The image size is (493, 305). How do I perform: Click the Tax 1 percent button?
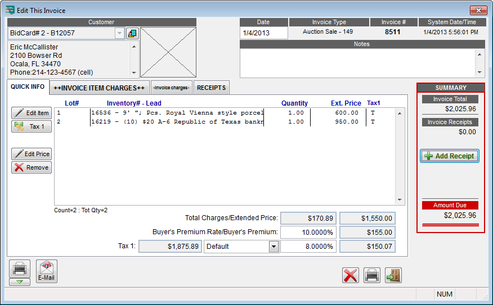[x=32, y=126]
